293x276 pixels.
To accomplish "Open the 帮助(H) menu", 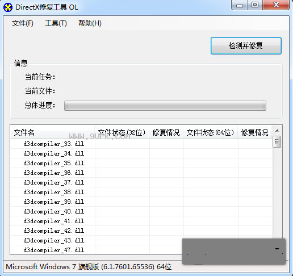I will coord(90,23).
